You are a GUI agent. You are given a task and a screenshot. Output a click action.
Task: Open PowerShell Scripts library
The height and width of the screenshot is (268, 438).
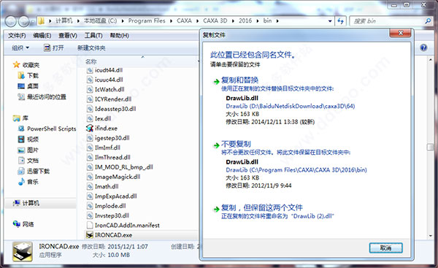tap(51, 129)
